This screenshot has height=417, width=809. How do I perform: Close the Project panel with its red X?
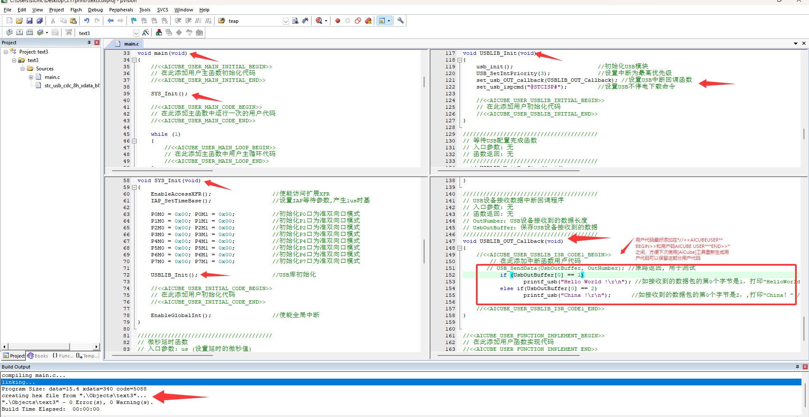pyautogui.click(x=97, y=43)
